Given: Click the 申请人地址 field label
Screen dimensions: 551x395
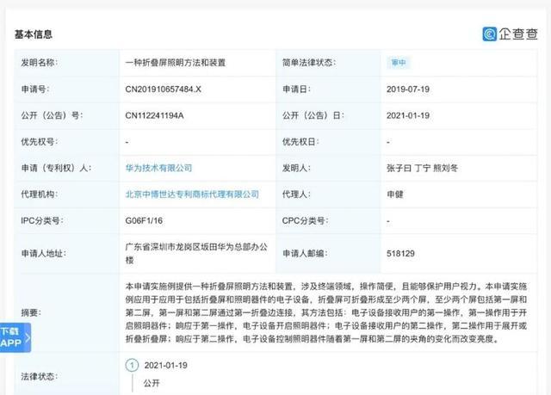Looking at the screenshot, I should (x=44, y=254).
